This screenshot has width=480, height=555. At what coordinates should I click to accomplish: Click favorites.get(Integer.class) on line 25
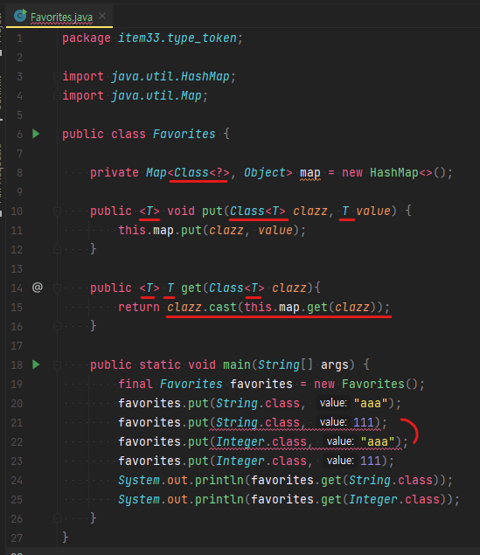[x=349, y=499]
